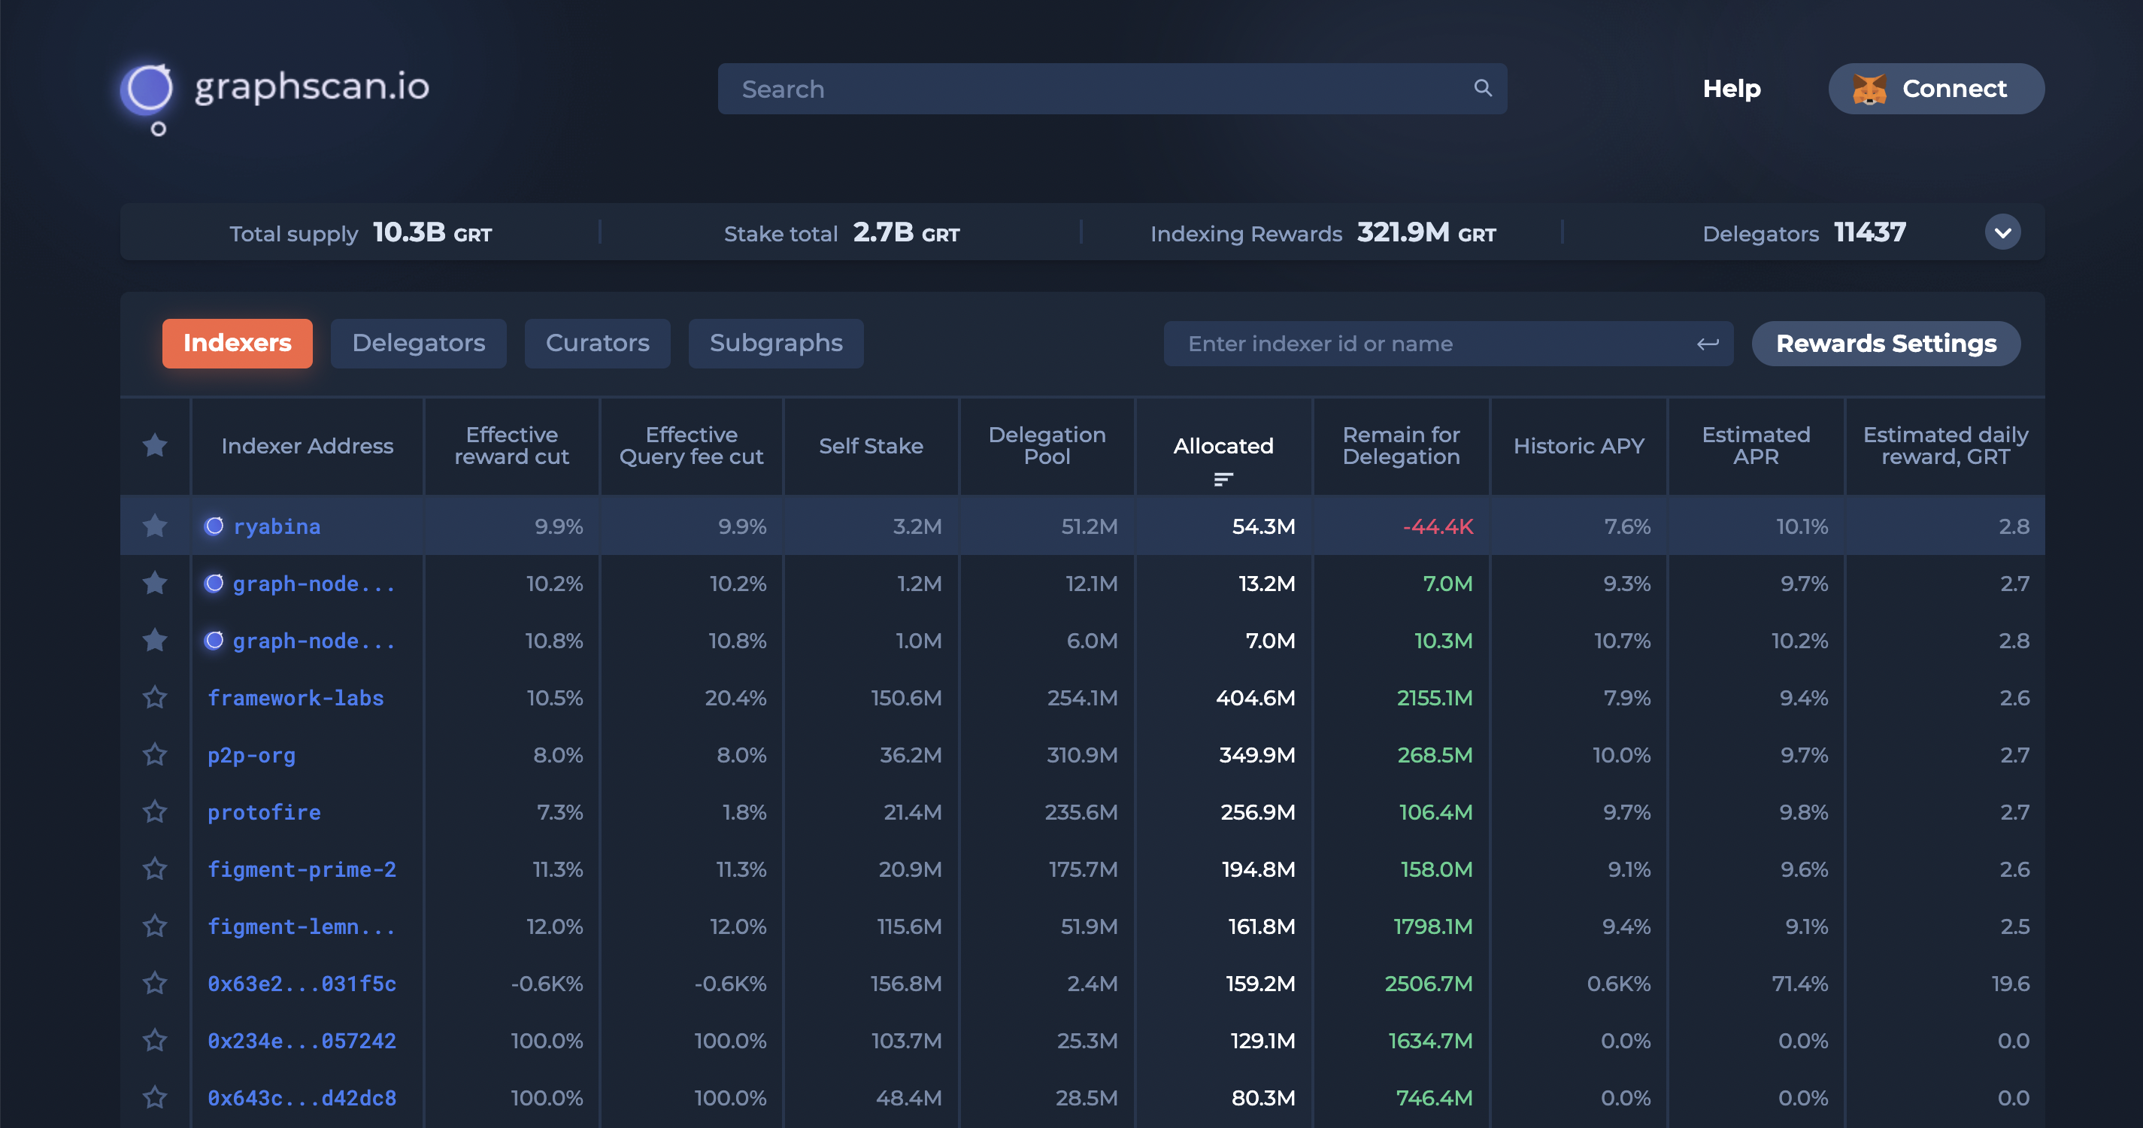Open the Subgraphs tab

tap(775, 343)
